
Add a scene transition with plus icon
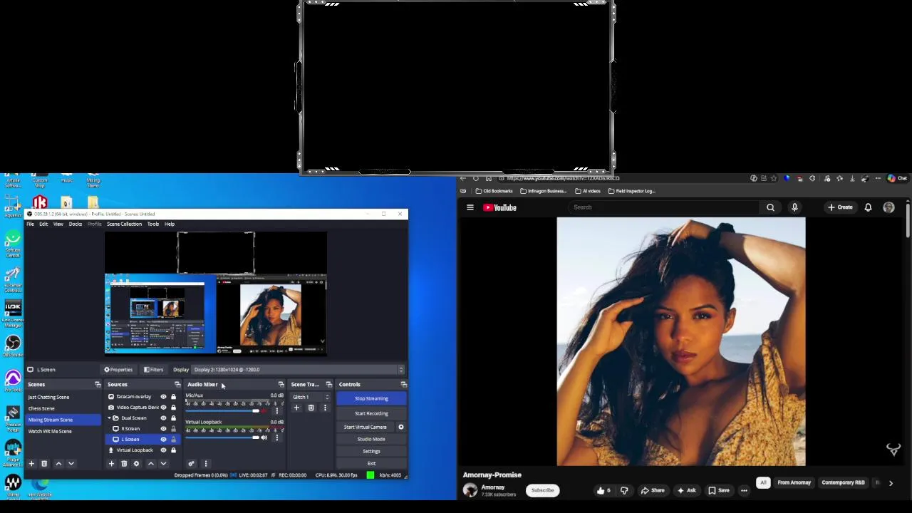(x=296, y=408)
